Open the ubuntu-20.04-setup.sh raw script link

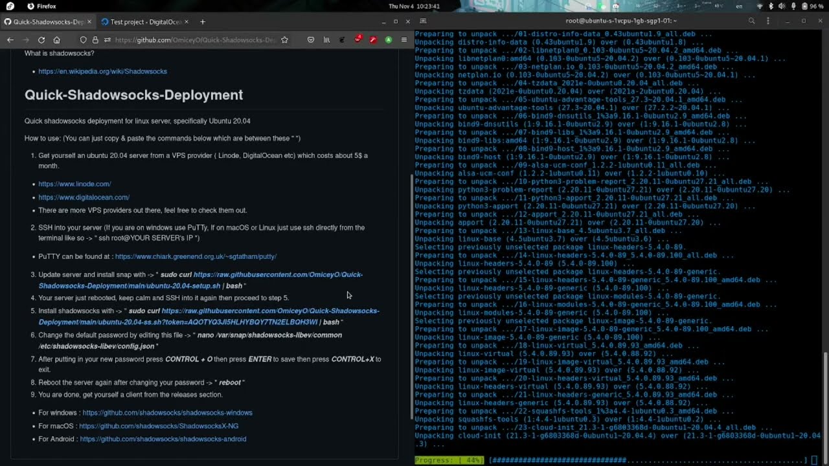(201, 280)
